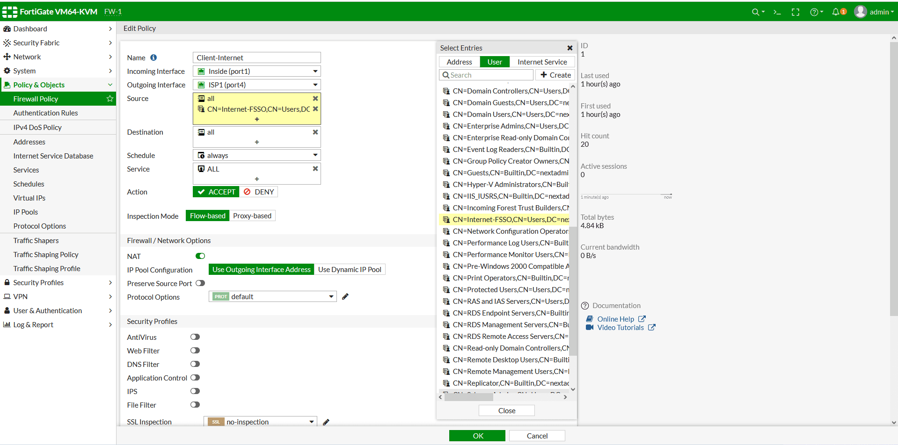Remove ALL from the Service field
Image resolution: width=898 pixels, height=445 pixels.
click(x=315, y=169)
